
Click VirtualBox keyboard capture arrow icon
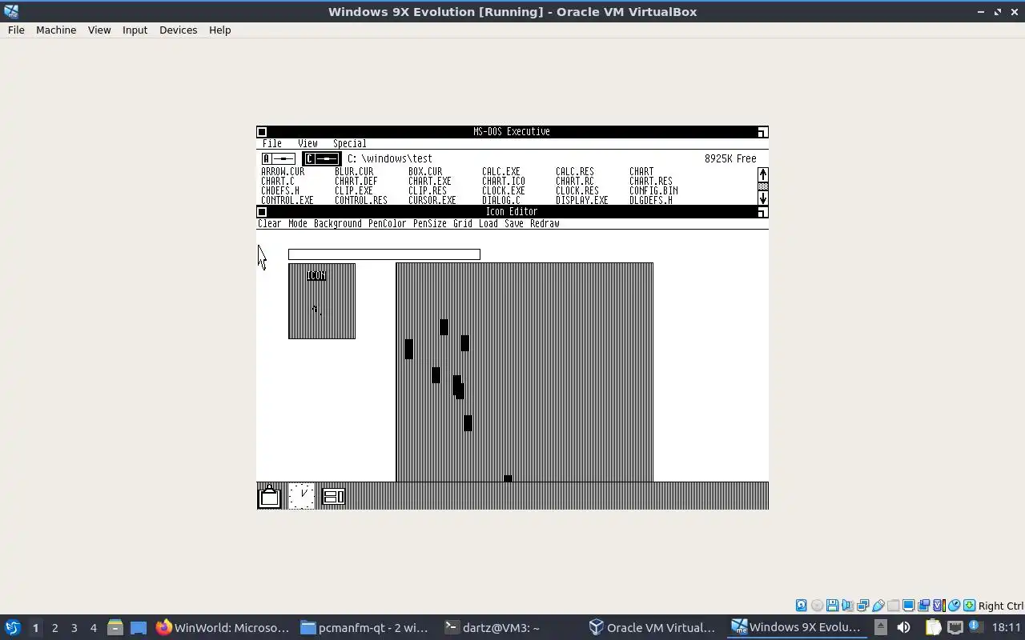tap(969, 606)
